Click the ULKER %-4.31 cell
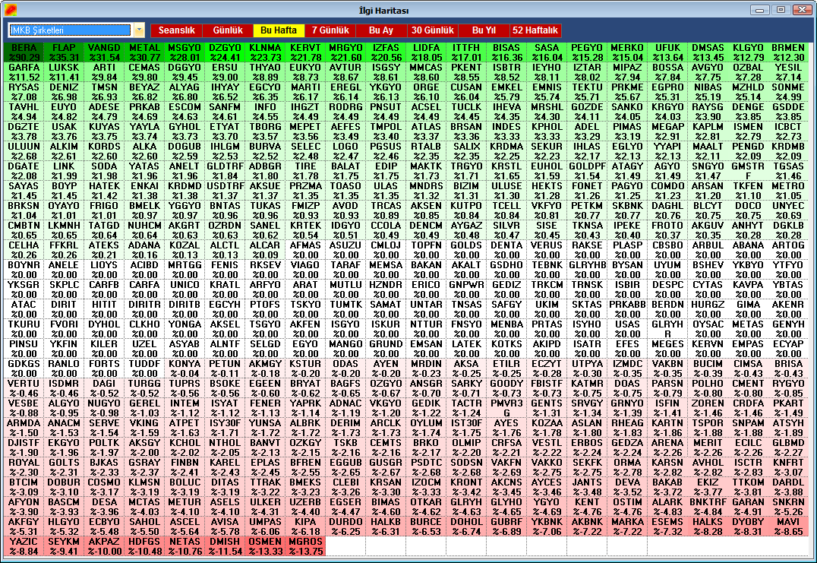This screenshot has width=817, height=563. (265, 507)
